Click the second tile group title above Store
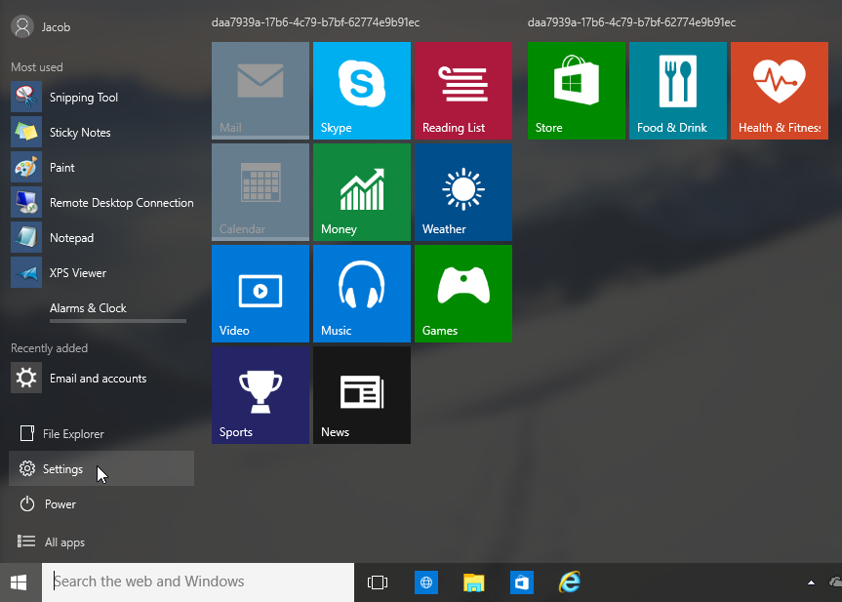842x602 pixels. [x=631, y=22]
